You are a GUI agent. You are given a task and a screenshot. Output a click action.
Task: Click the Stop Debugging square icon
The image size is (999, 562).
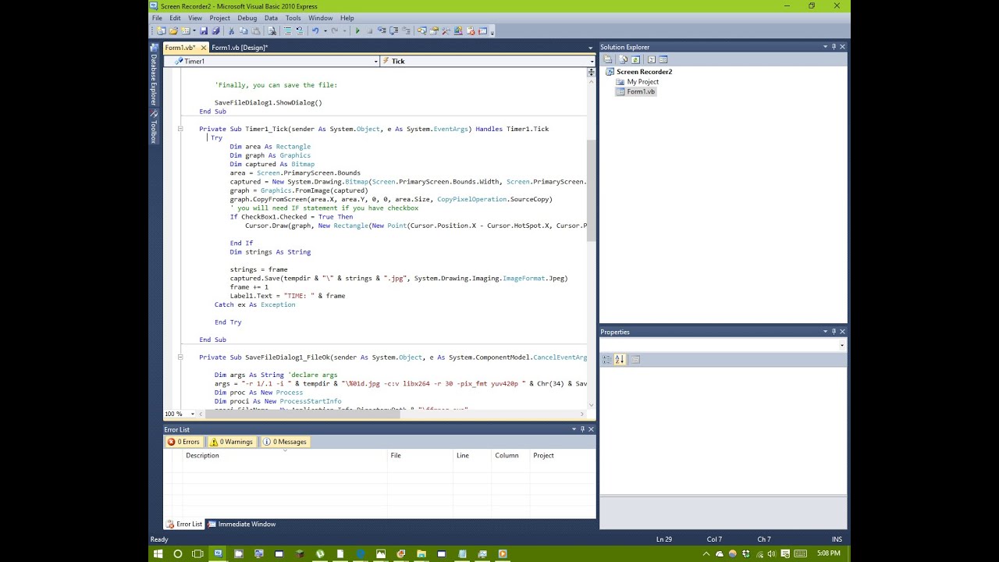tap(369, 31)
